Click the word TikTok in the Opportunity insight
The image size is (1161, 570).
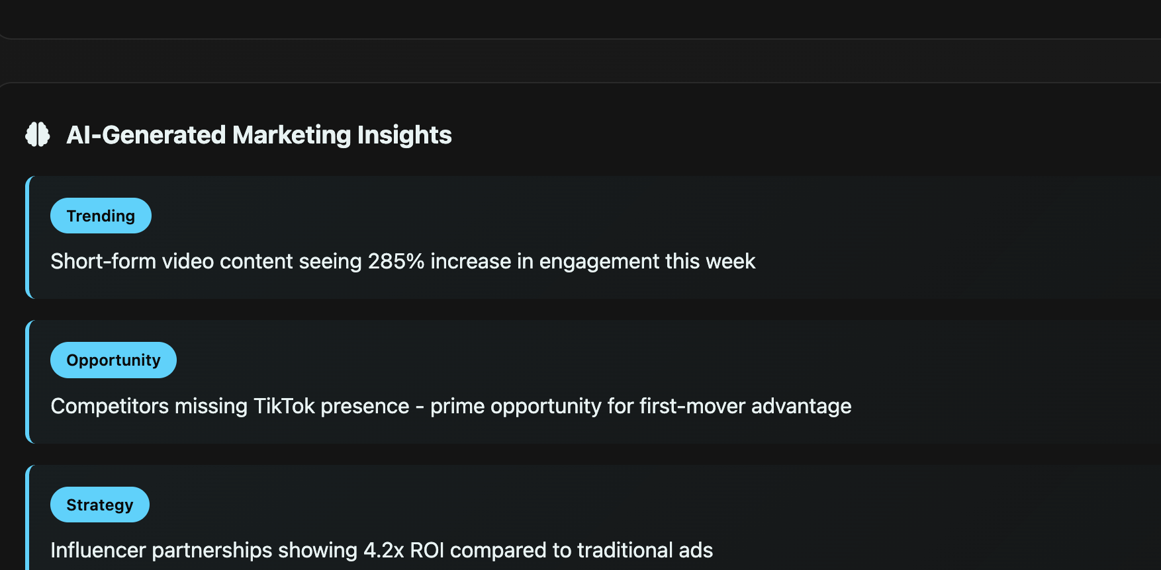[x=284, y=406]
